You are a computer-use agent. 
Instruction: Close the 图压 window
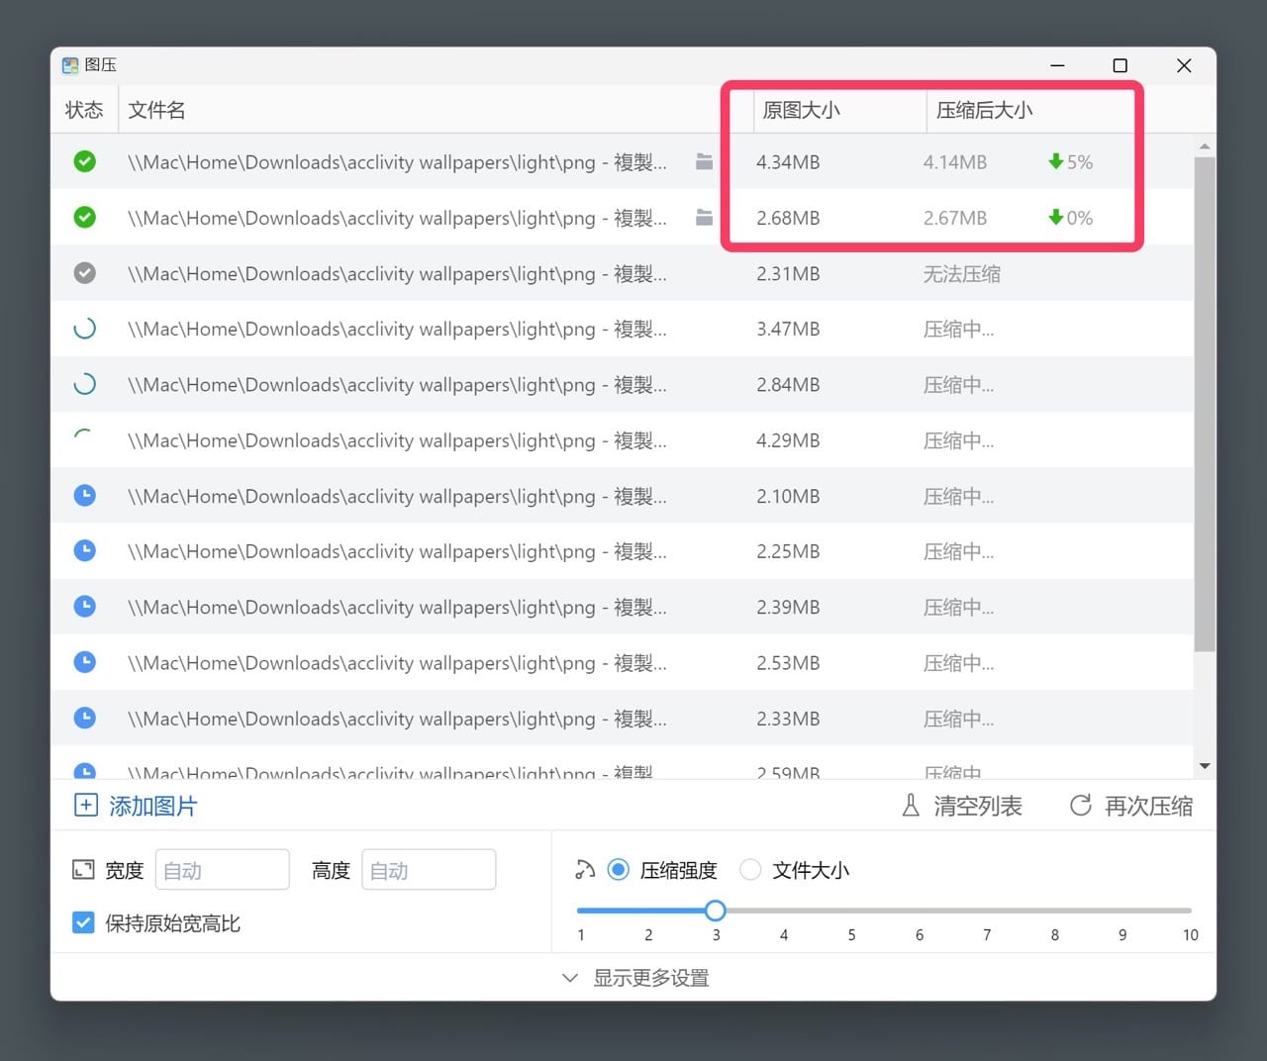[x=1184, y=65]
